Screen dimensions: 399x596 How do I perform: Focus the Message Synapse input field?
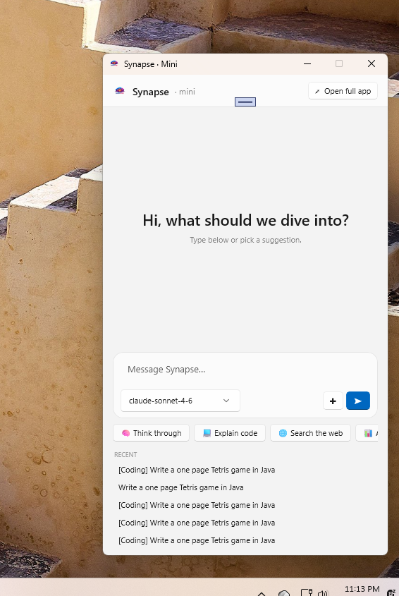point(245,370)
